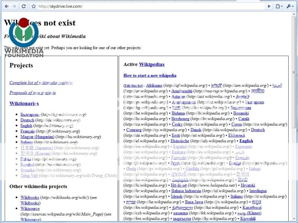Click the browser Back arrow button
The image size is (298, 223).
[x=6, y=6]
